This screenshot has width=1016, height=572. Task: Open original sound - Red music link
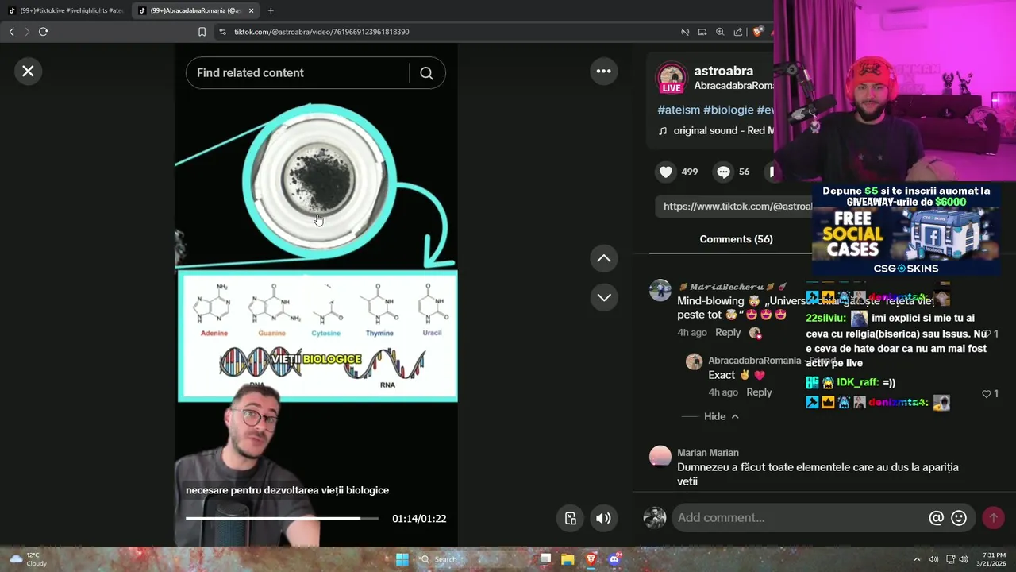pos(722,130)
